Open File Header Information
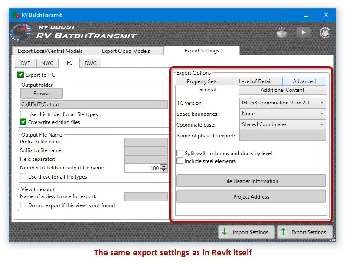The image size is (346, 264). pos(251,181)
